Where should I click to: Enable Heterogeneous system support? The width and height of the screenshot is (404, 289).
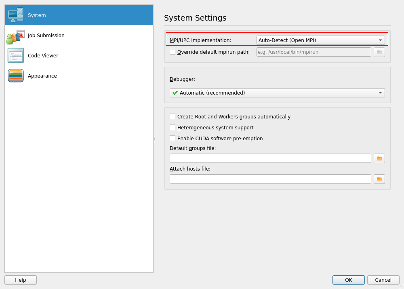coord(172,127)
